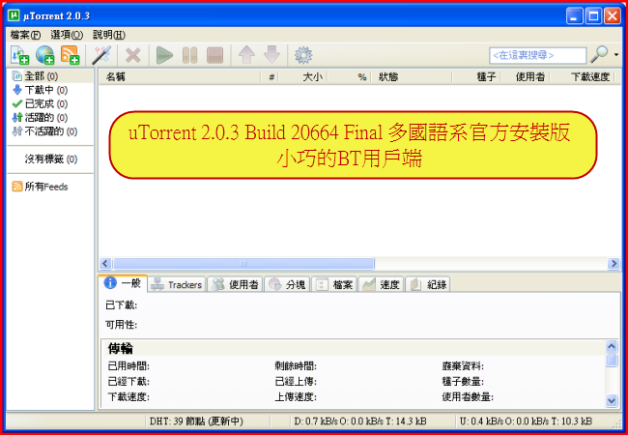This screenshot has width=628, height=435.
Task: Click the search text input box
Action: coord(536,56)
